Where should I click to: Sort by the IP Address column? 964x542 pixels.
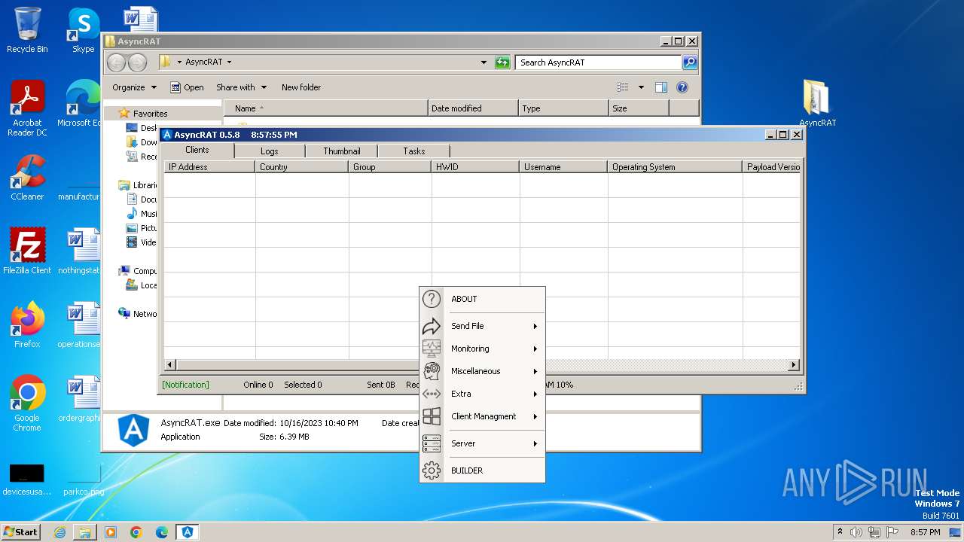click(x=209, y=167)
